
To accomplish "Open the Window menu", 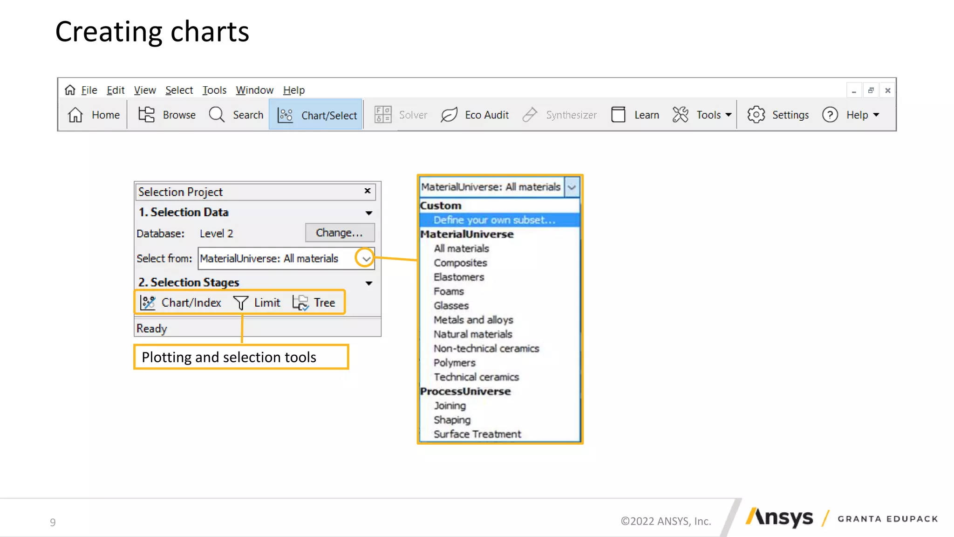I will 254,90.
